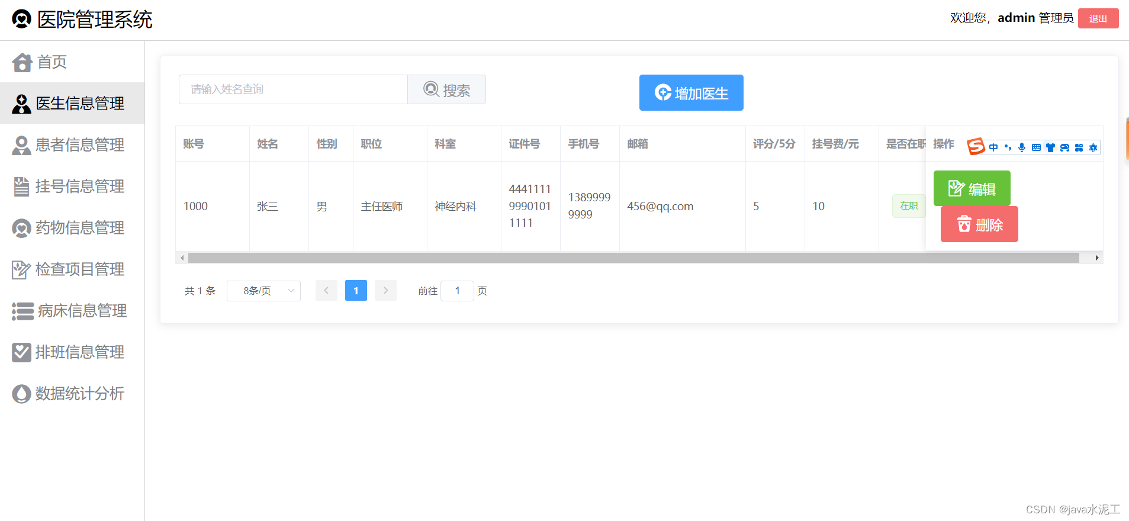Go to 挂号信息管理 page
1129x521 pixels.
click(x=72, y=186)
